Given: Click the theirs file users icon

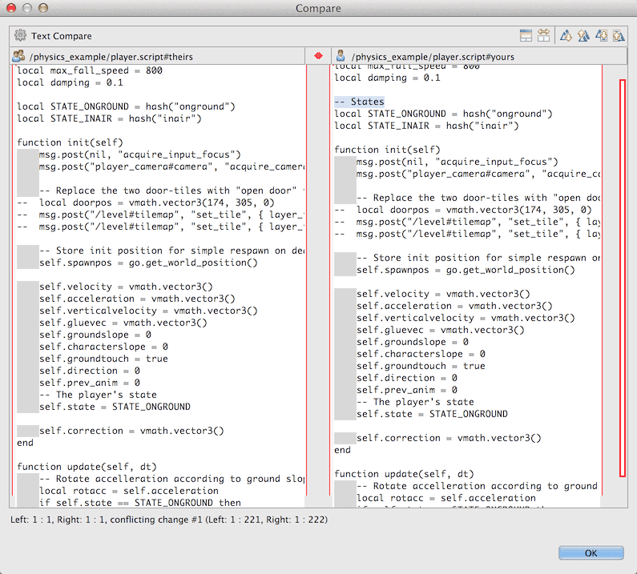Looking at the screenshot, I should (x=18, y=56).
